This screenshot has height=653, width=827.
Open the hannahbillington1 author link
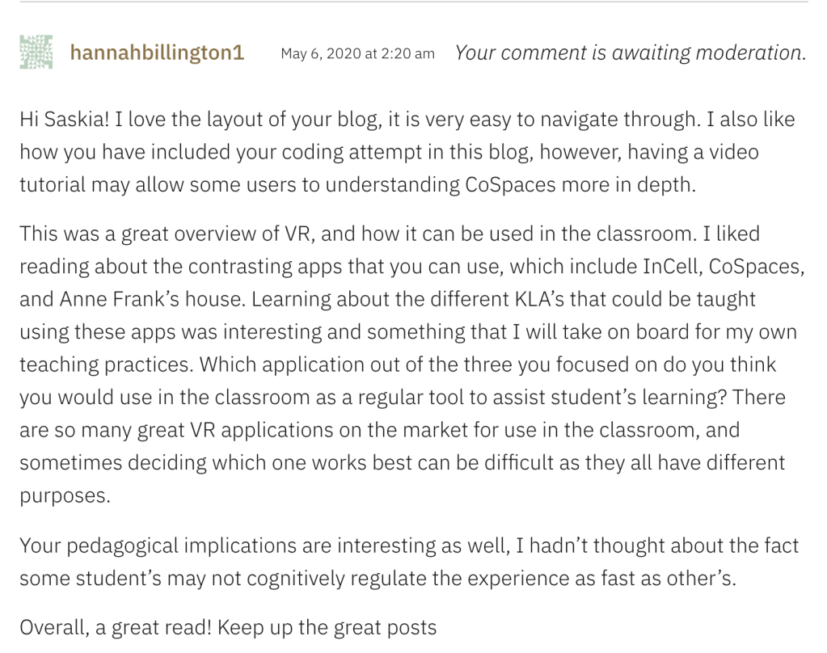click(x=157, y=53)
